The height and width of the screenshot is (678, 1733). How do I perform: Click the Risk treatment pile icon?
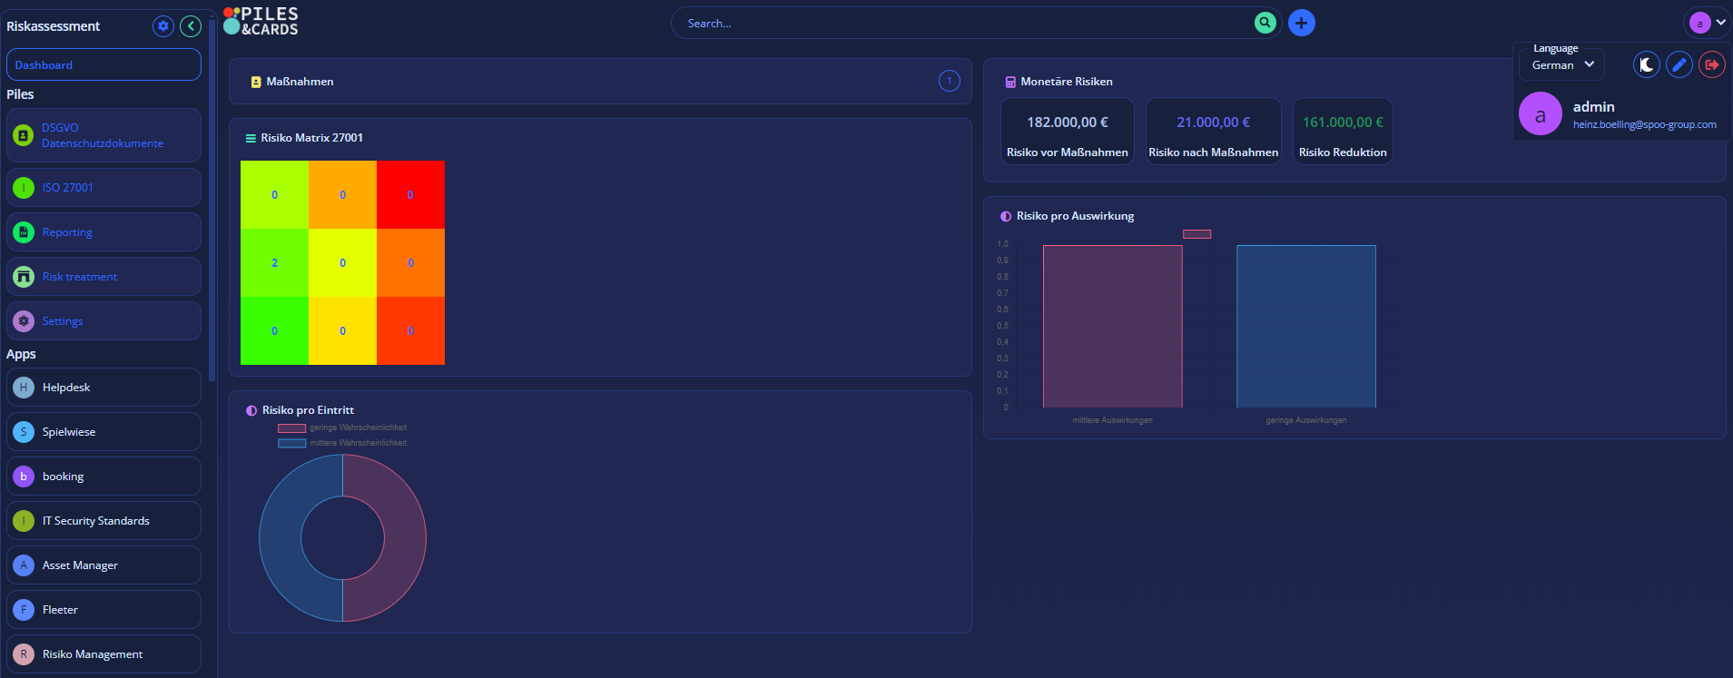(24, 277)
